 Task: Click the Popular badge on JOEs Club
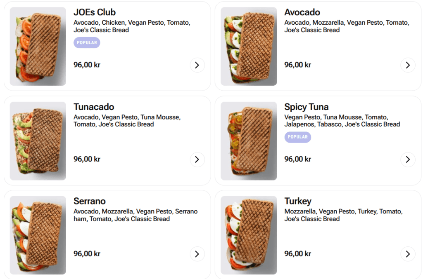(87, 43)
